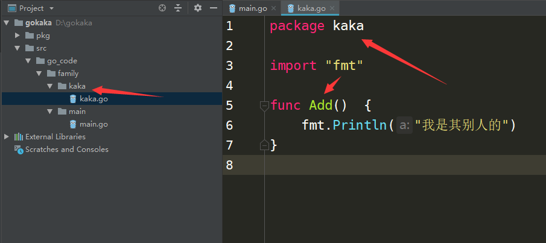Click the gopher icon on kaka.go tab

[291, 8]
